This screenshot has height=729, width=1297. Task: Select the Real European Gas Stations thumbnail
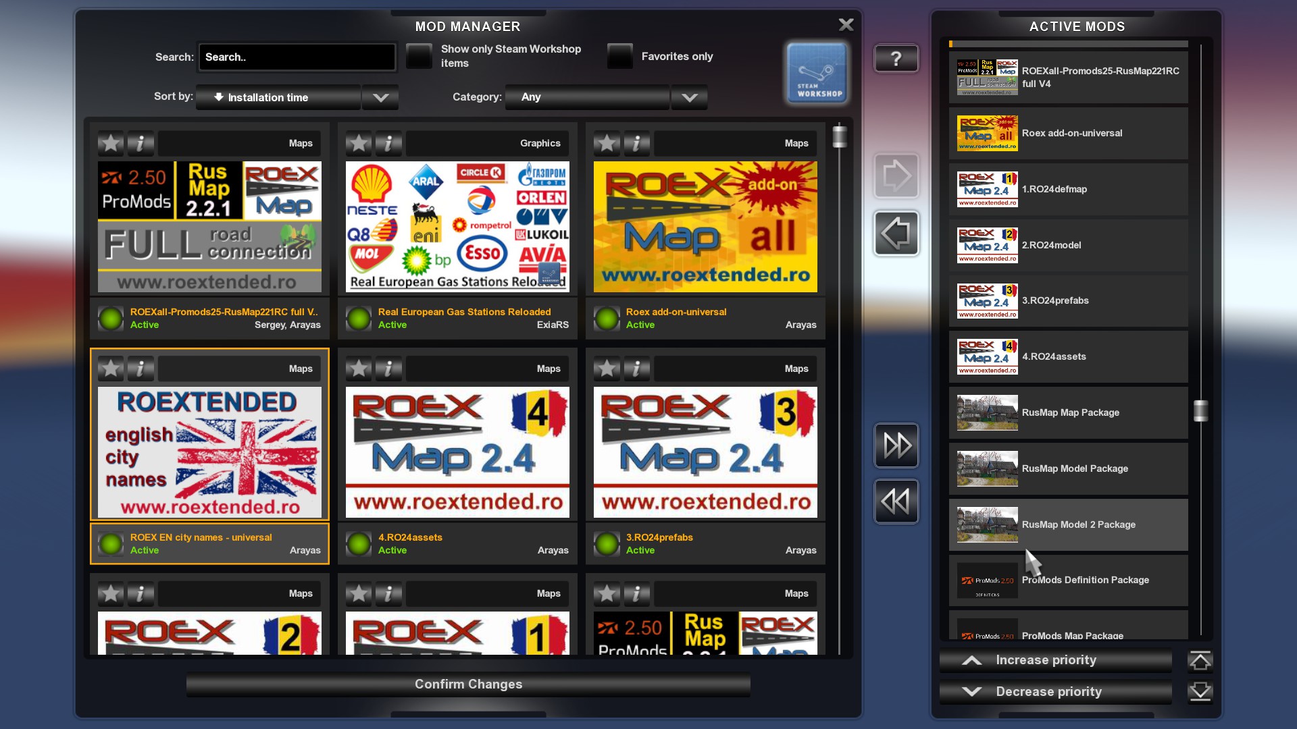[x=457, y=227]
